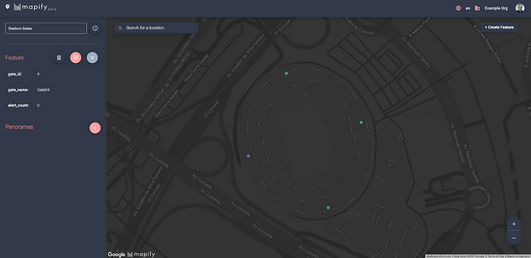This screenshot has width=531, height=258.
Task: Click the location pin icon beside mapify logo
Action: [7, 7]
